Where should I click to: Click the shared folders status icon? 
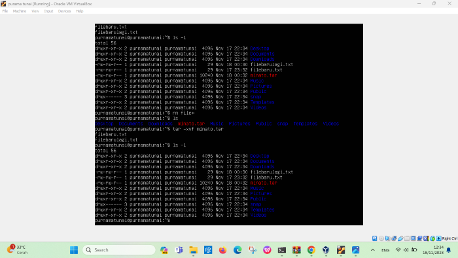click(x=407, y=238)
